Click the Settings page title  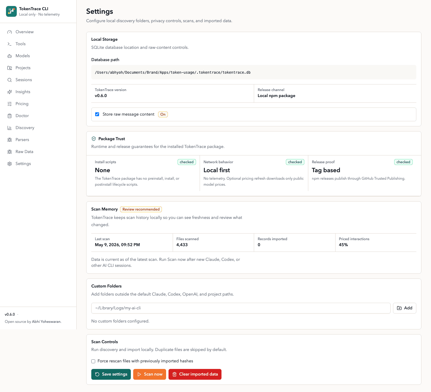pyautogui.click(x=100, y=11)
